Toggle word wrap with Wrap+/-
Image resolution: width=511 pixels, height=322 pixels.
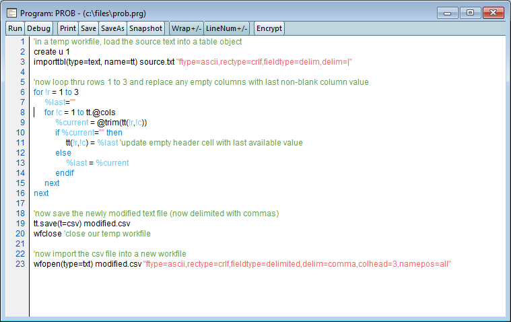coord(186,28)
